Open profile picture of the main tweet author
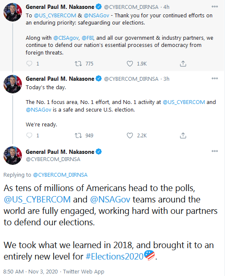 pos(13,156)
